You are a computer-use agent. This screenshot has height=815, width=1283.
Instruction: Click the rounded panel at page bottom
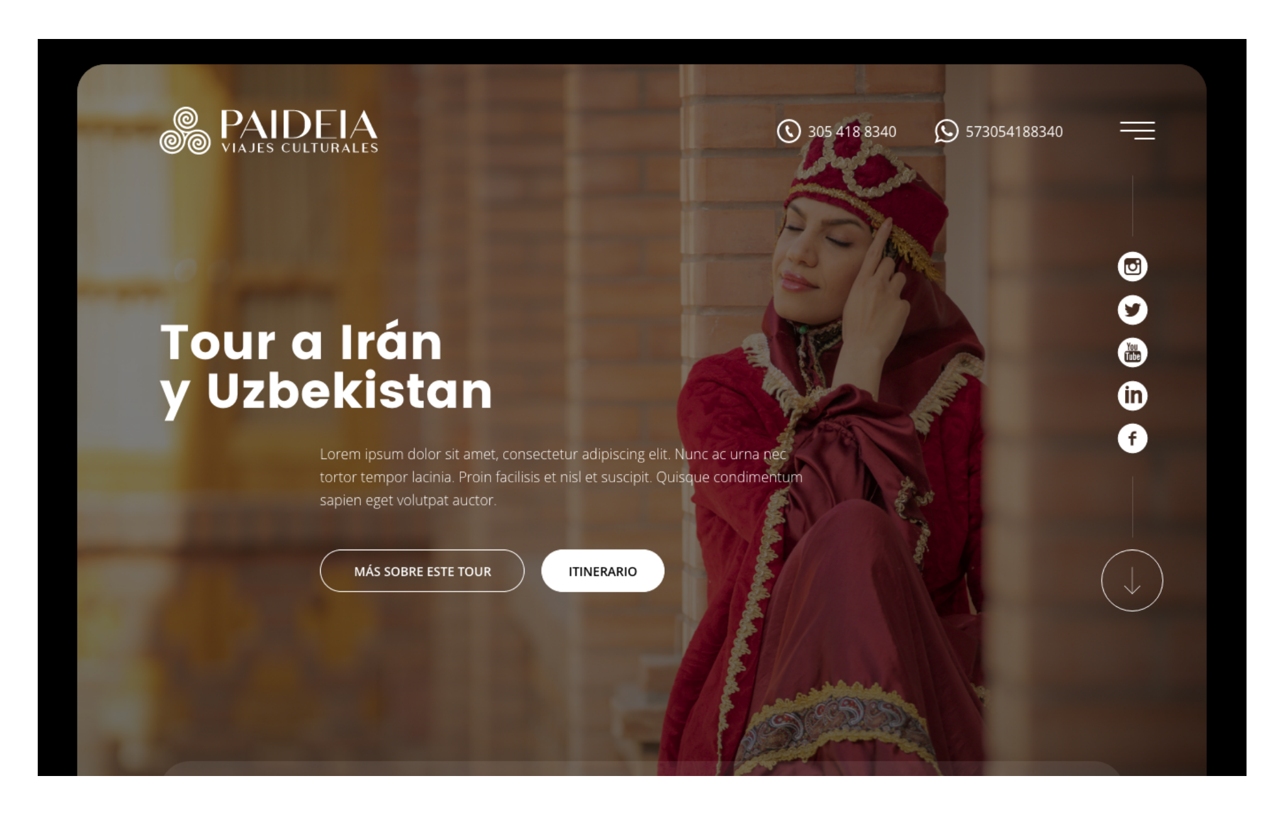pos(641,768)
